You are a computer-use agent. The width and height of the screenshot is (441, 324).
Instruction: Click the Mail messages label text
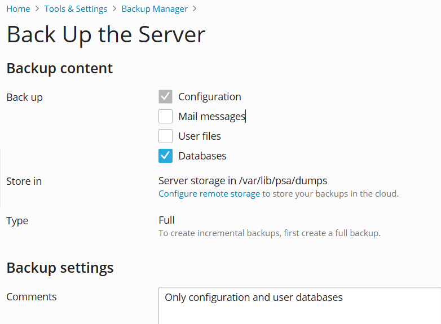(212, 116)
